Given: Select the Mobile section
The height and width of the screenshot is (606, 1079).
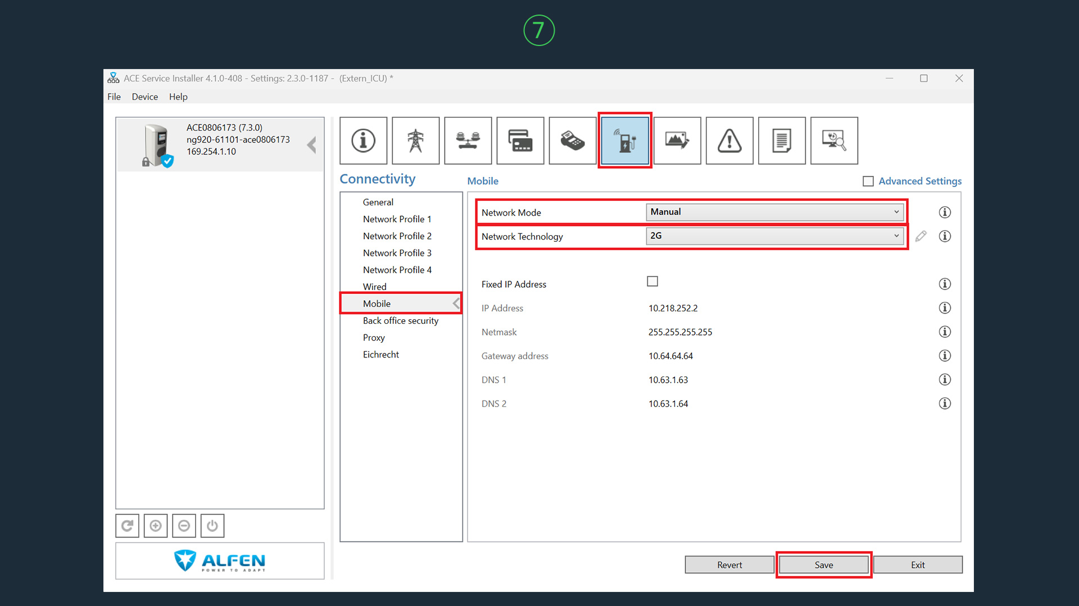Looking at the screenshot, I should pos(401,304).
